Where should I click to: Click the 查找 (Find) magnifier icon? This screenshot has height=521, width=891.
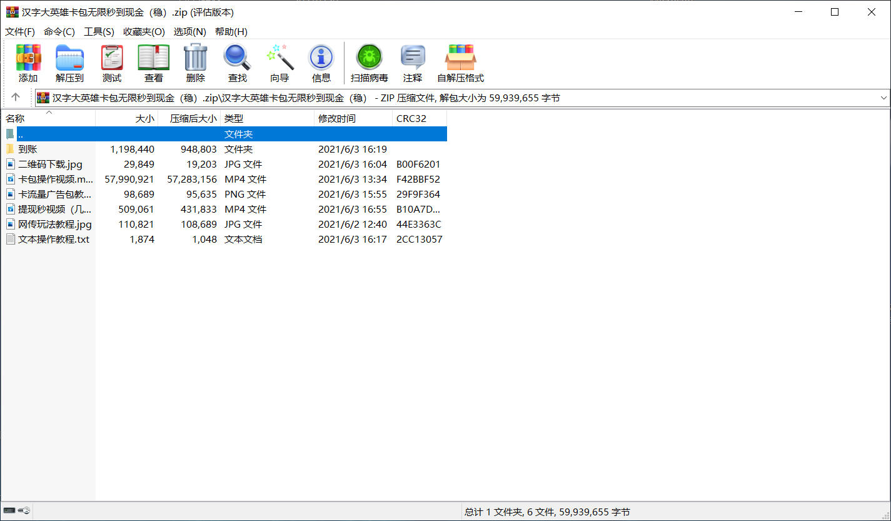coord(237,58)
